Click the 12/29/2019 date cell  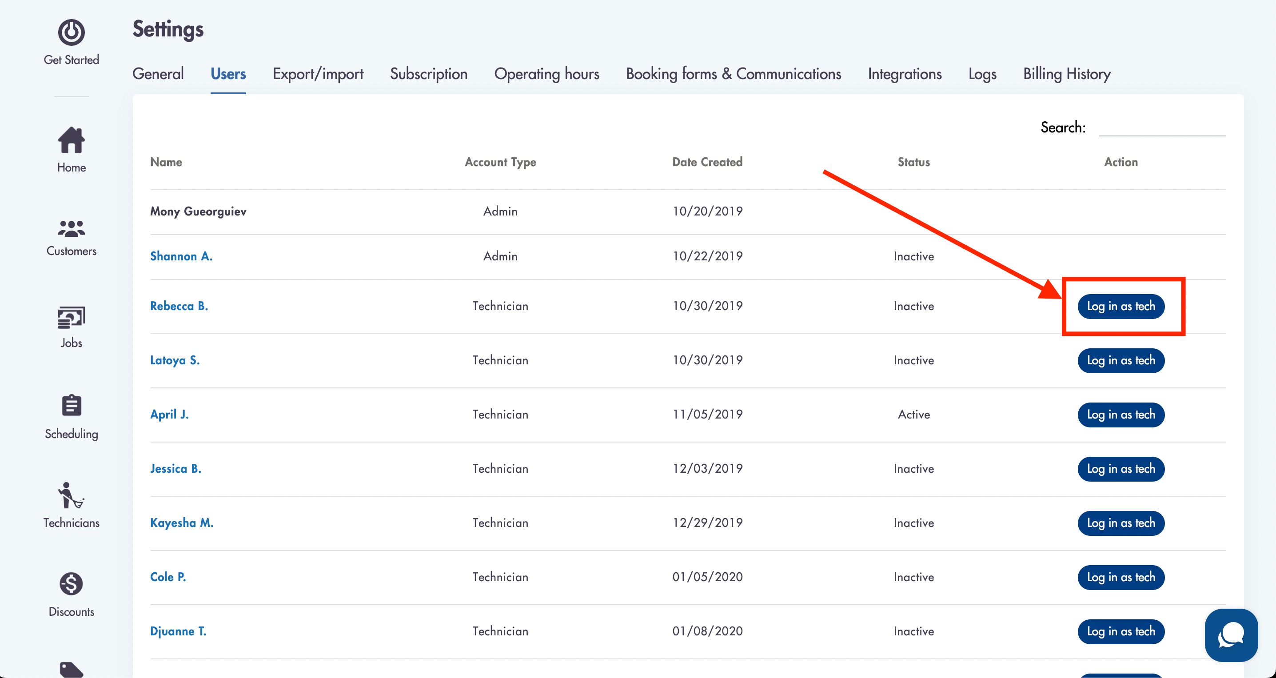click(707, 522)
